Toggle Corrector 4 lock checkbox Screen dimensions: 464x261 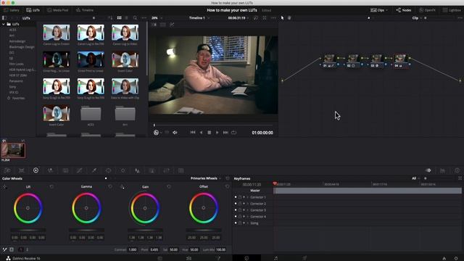[x=240, y=217]
